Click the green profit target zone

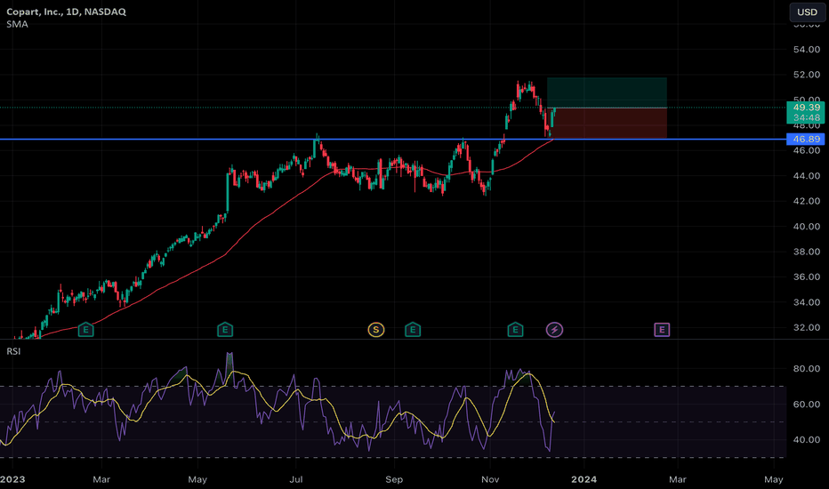[x=607, y=92]
